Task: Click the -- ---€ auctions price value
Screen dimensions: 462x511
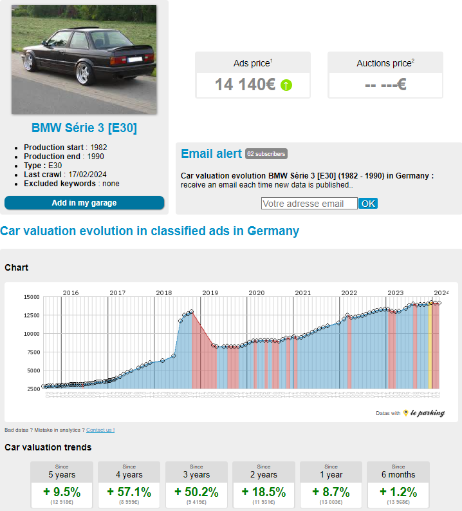Action: click(385, 84)
